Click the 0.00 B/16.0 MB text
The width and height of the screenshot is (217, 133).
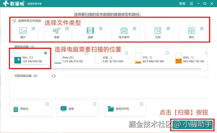[x=113, y=61]
